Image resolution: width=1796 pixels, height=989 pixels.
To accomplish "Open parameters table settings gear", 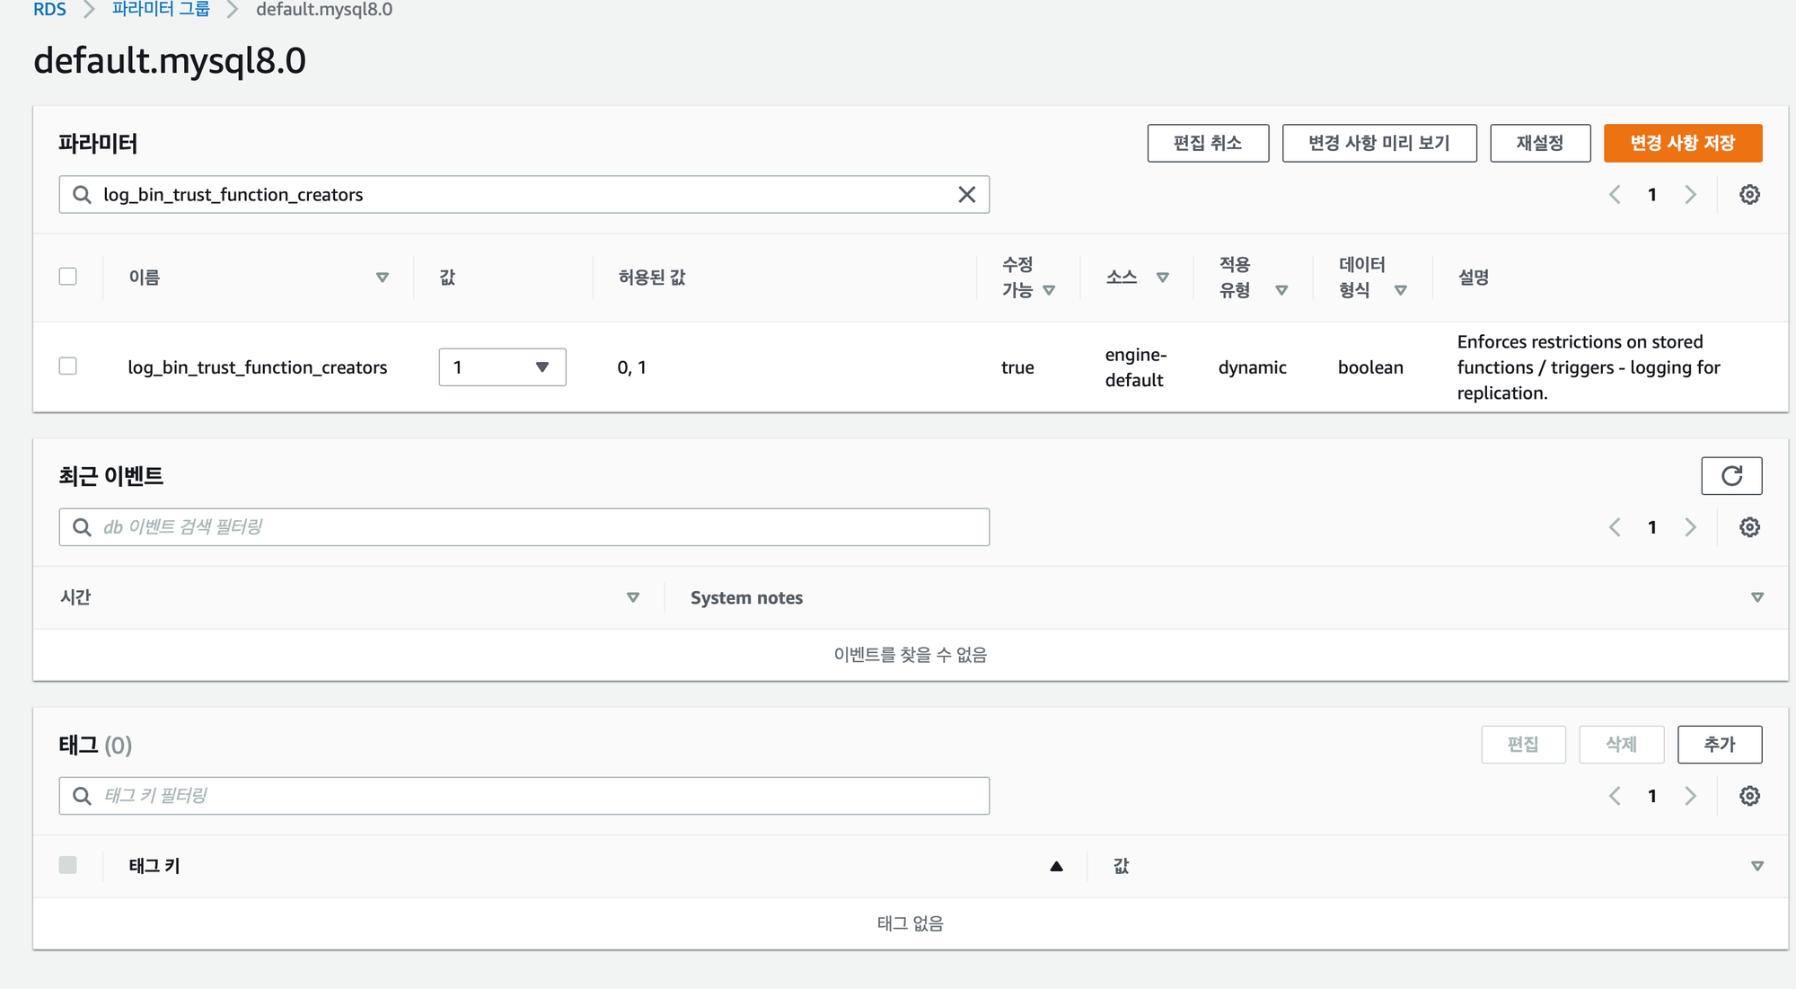I will (x=1749, y=195).
